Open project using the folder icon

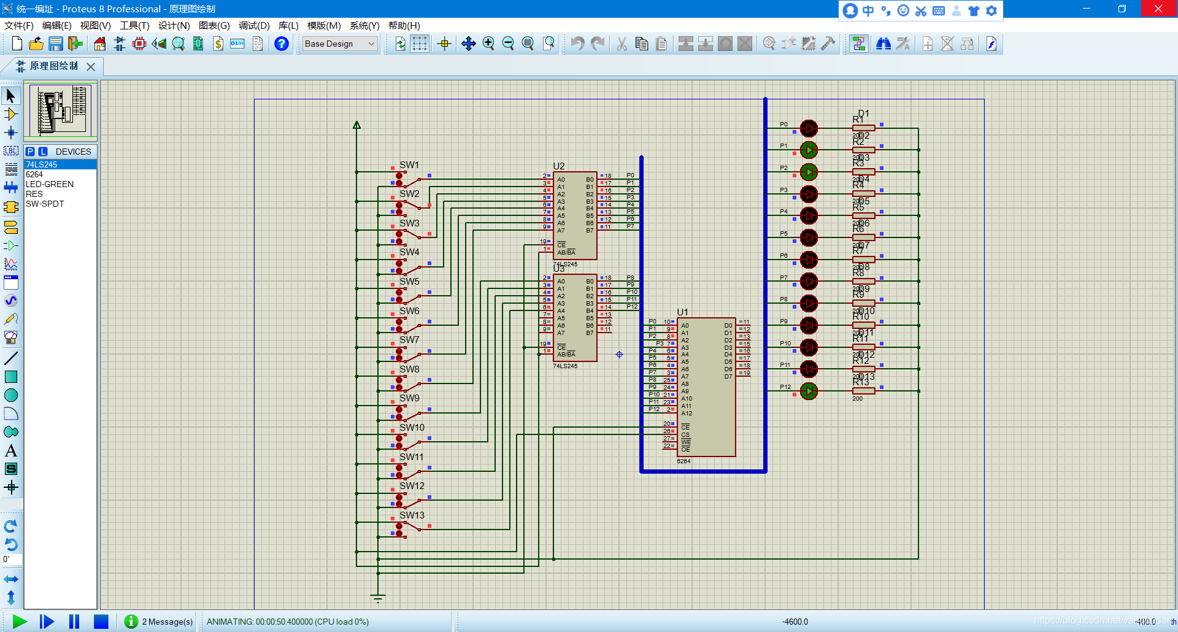click(x=36, y=44)
